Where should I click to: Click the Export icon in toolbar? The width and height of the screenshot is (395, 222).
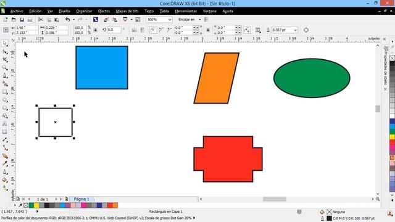coord(115,20)
